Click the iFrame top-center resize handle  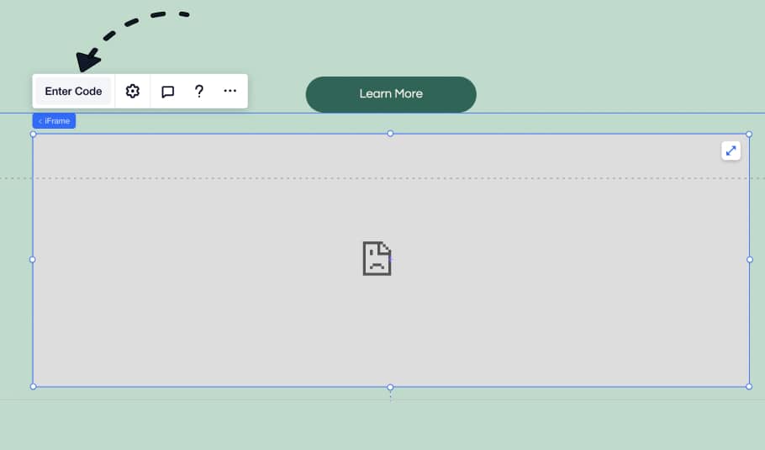(x=390, y=133)
